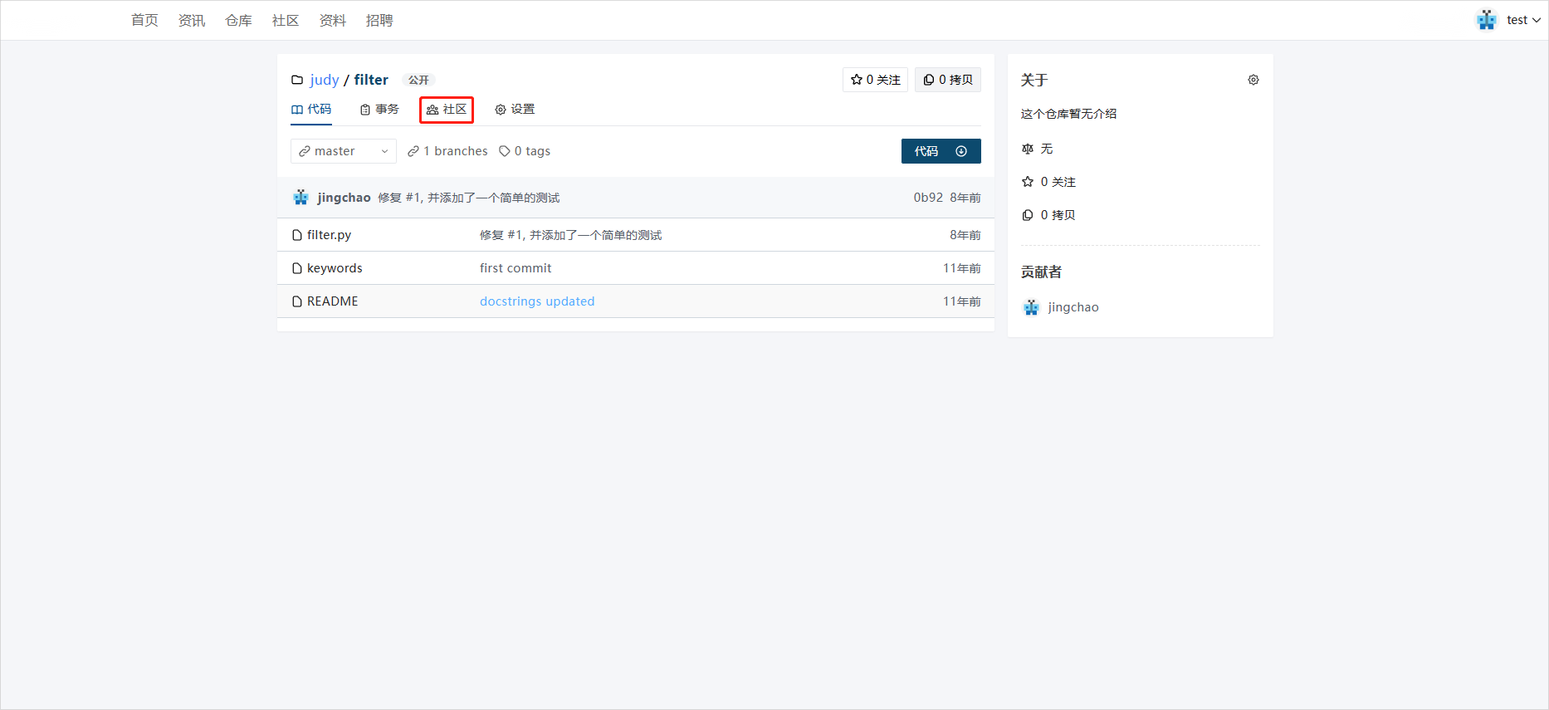The height and width of the screenshot is (710, 1549).
Task: Open the keywords file
Action: click(335, 268)
